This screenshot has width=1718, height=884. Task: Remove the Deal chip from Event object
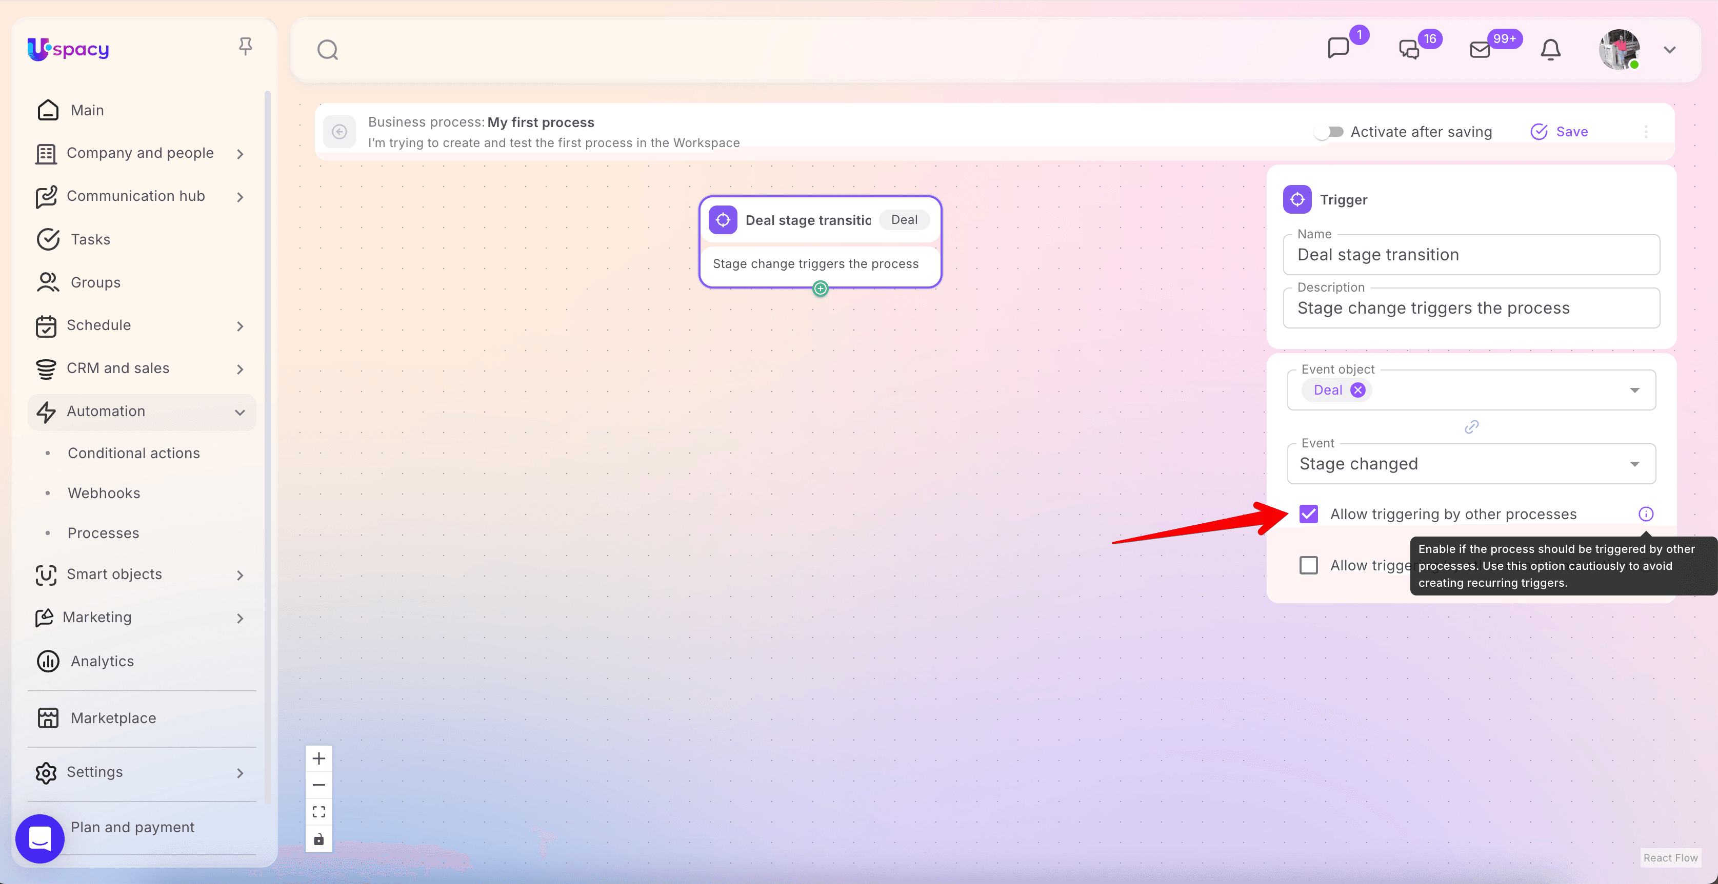point(1357,390)
